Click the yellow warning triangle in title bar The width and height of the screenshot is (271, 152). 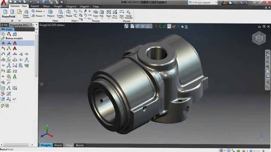225,2
